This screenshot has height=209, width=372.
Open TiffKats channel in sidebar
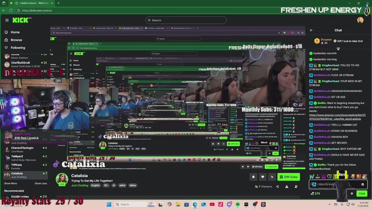click(26, 167)
